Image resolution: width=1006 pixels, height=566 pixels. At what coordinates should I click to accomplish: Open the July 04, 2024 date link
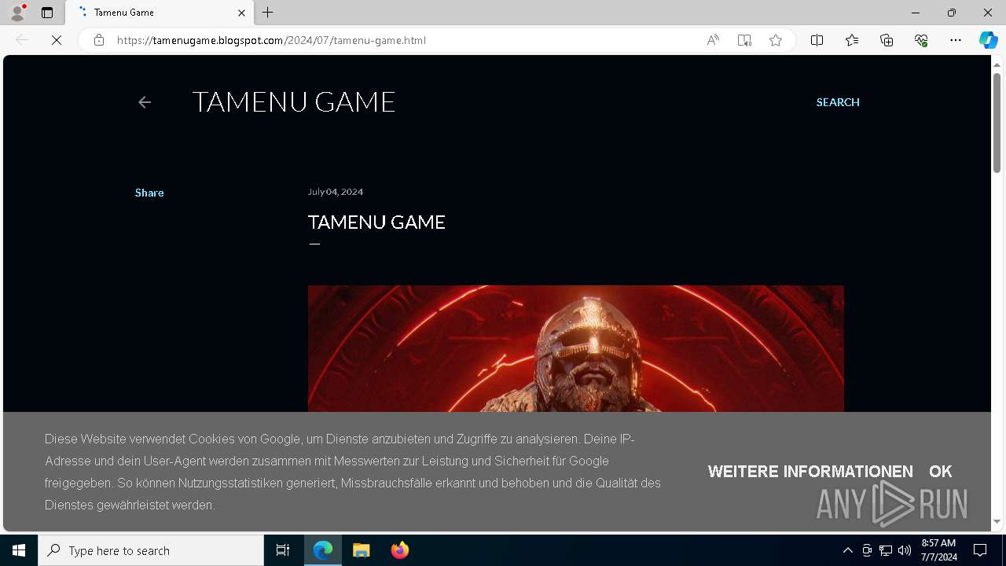tap(336, 192)
